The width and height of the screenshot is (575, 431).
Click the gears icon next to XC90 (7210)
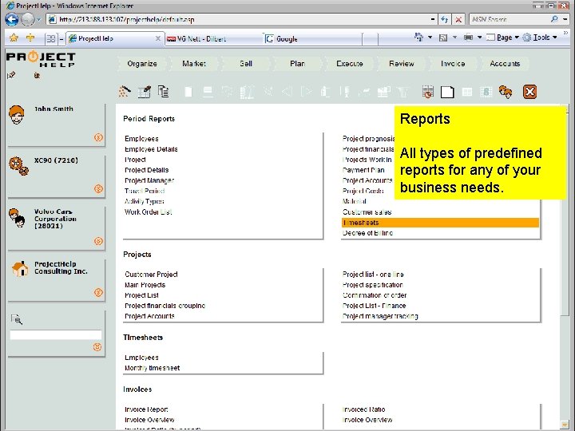(x=18, y=166)
